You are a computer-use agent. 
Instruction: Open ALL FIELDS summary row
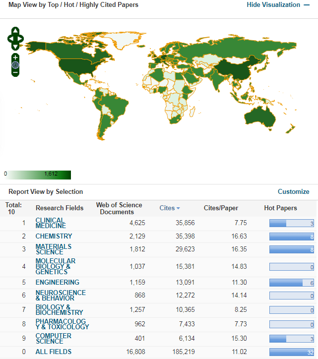(x=54, y=352)
